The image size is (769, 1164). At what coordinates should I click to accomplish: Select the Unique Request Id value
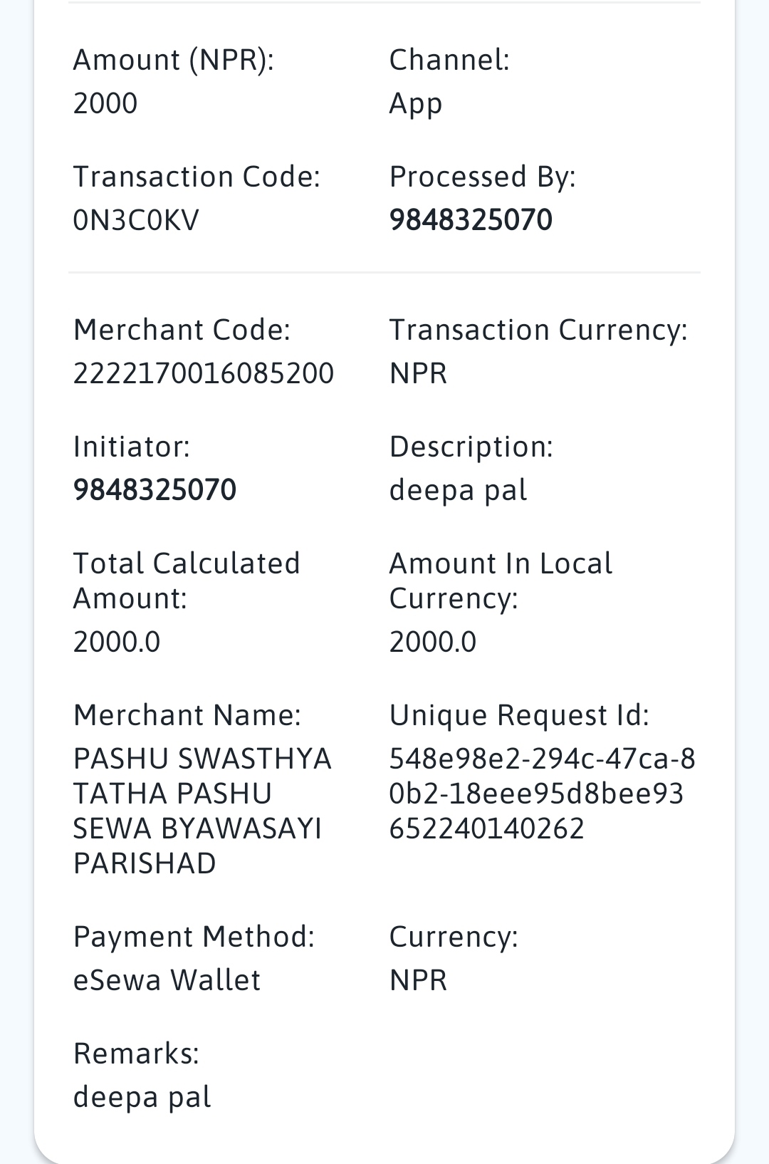tap(543, 793)
